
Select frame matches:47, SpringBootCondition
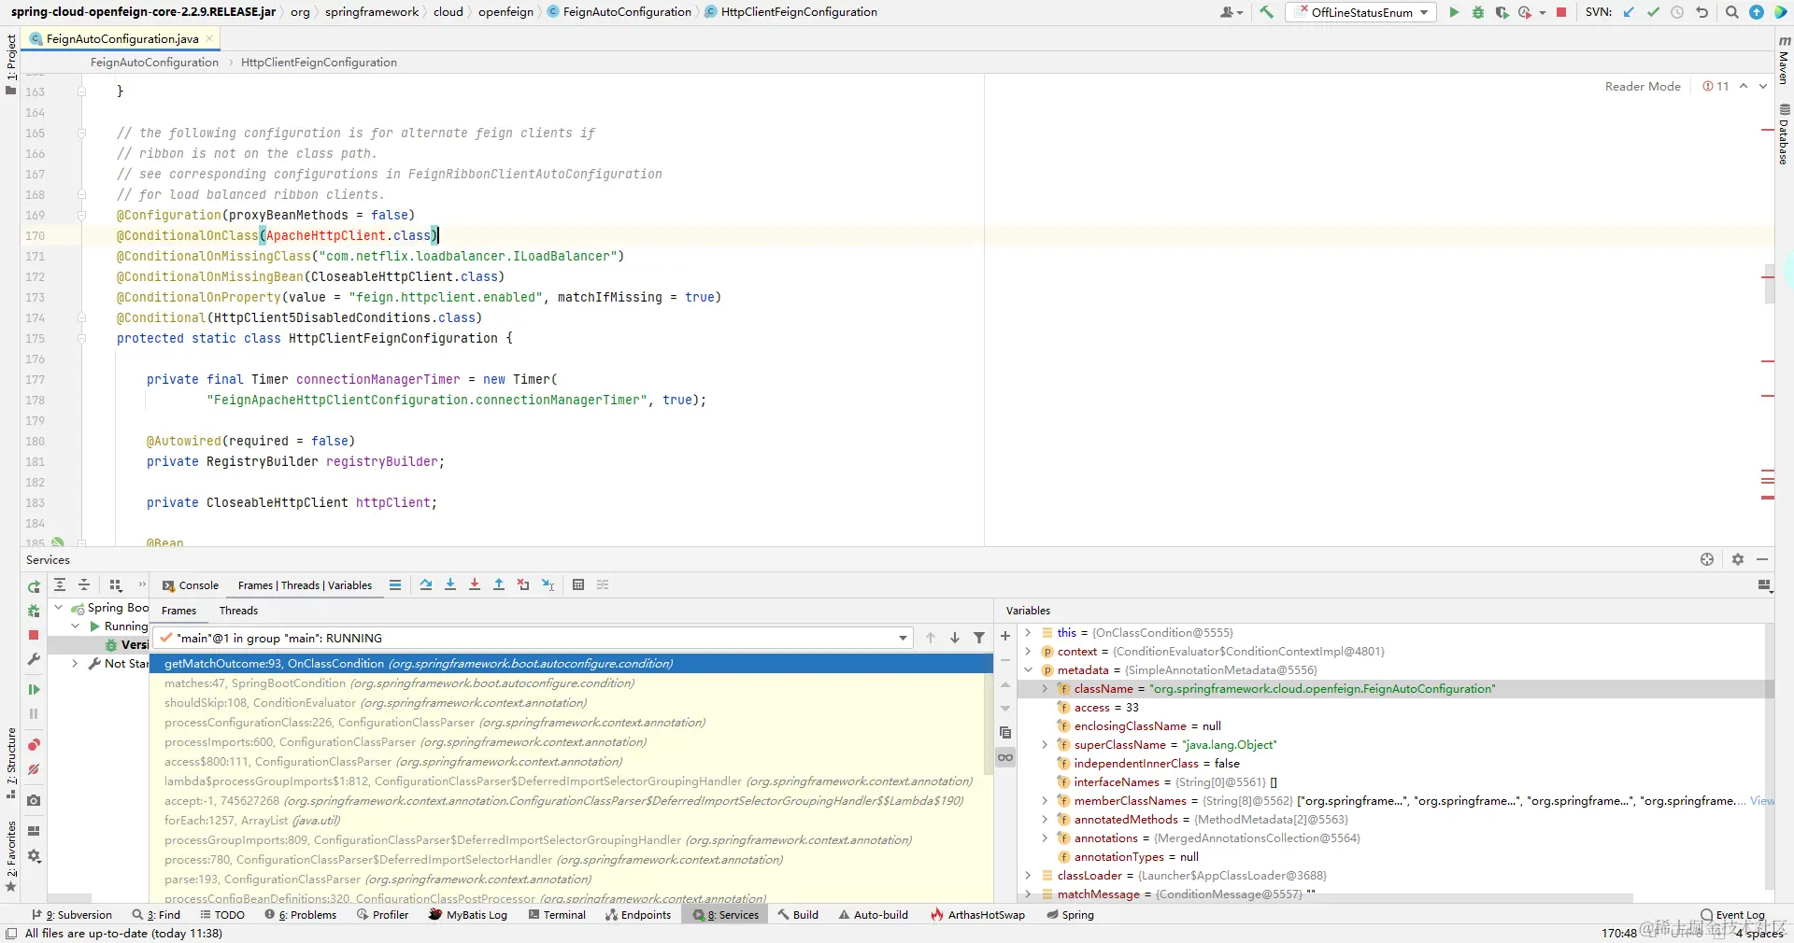pos(571,683)
